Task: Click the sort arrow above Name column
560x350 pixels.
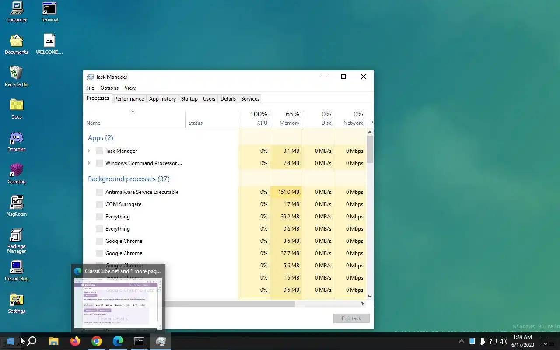Action: [x=133, y=112]
